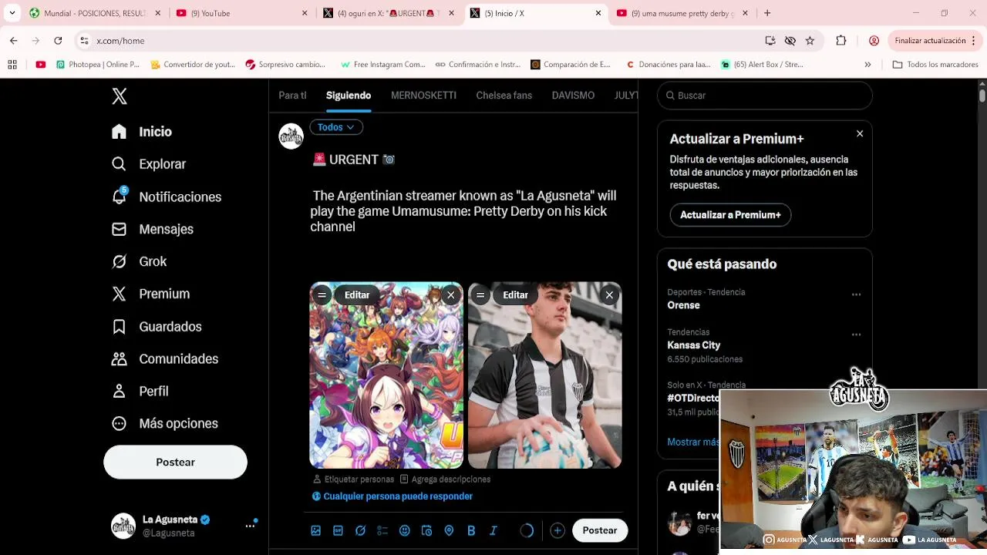Switch to Para ti tab
Viewport: 987px width, 555px height.
(x=292, y=96)
